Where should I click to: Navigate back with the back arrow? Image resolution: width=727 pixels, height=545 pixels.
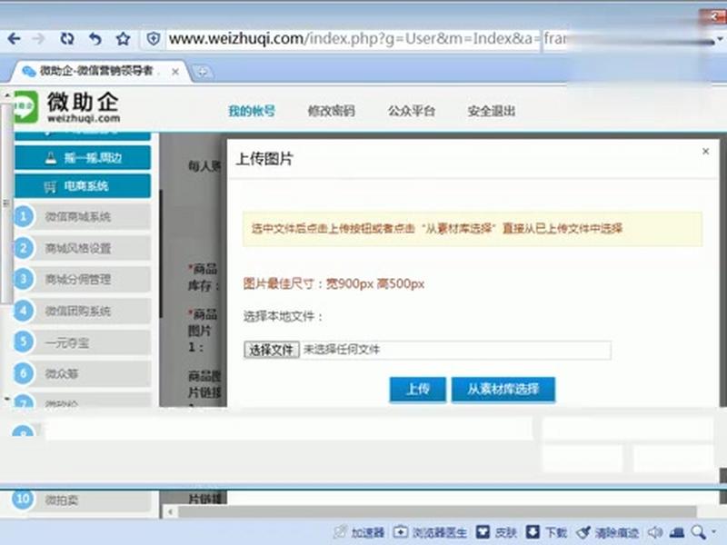(x=13, y=40)
